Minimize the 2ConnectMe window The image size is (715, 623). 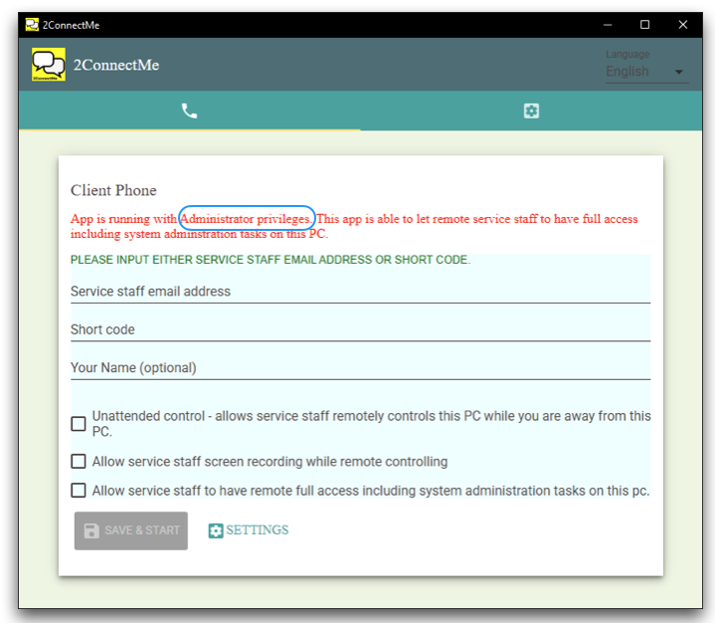pos(608,25)
